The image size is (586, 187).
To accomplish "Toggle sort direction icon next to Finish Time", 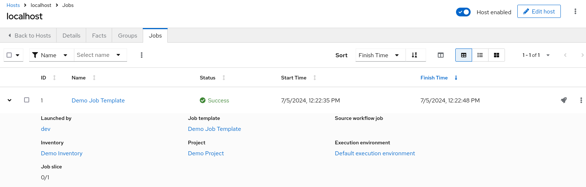I will [x=415, y=55].
